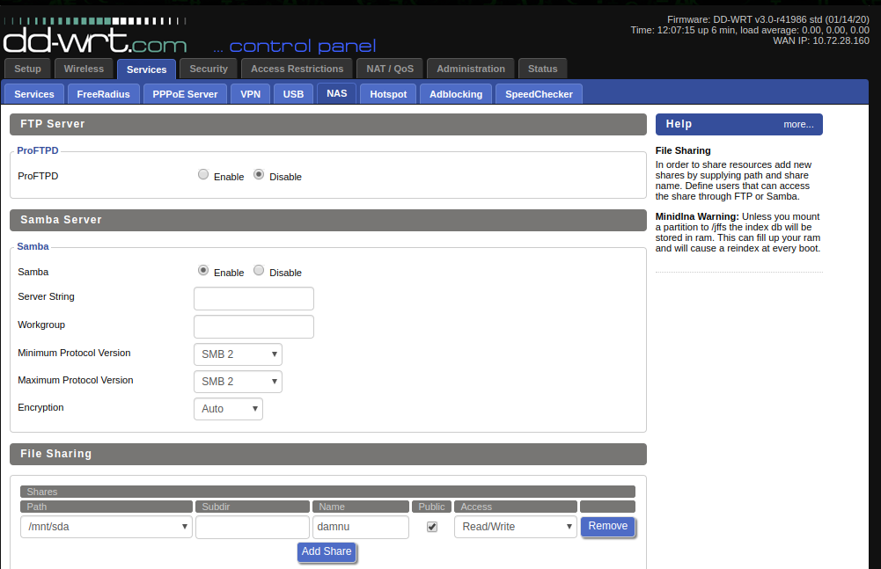Screen dimensions: 881x569
Task: Switch to the Adblocking sub-tab
Action: [x=456, y=94]
